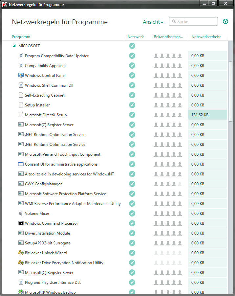Toggle network status for BitLocker Unlock Wizard
The image size is (235, 296).
[x=132, y=253]
